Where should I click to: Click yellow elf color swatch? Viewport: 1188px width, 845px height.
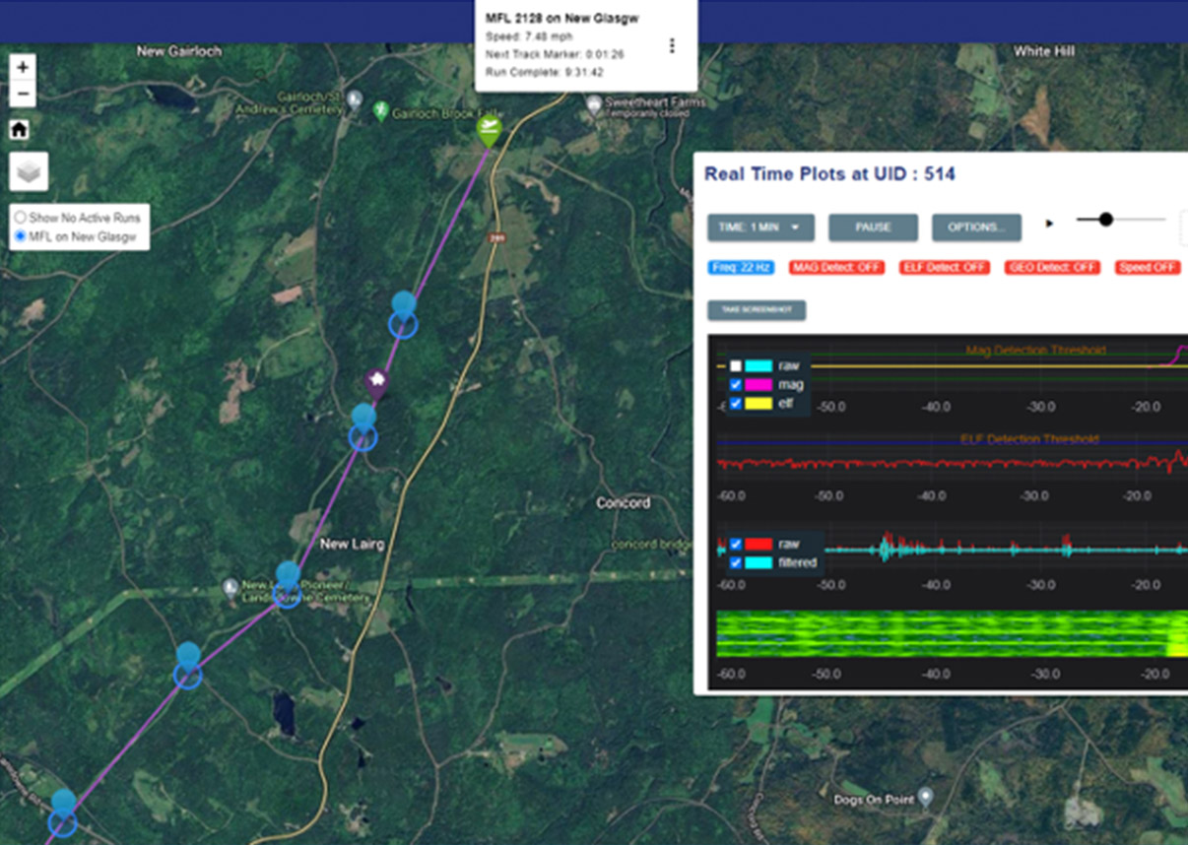(758, 403)
